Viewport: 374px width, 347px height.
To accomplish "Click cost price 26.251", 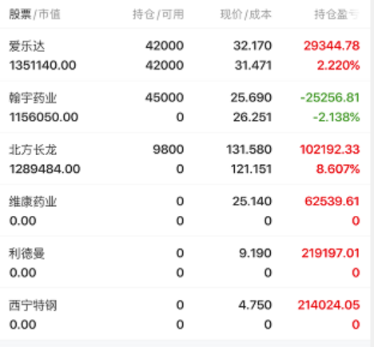I will click(x=253, y=117).
